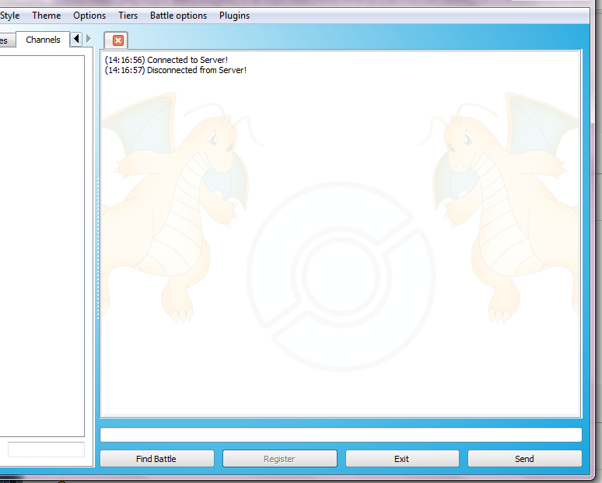Viewport: 602px width, 483px height.
Task: Open the Options menu
Action: click(89, 16)
